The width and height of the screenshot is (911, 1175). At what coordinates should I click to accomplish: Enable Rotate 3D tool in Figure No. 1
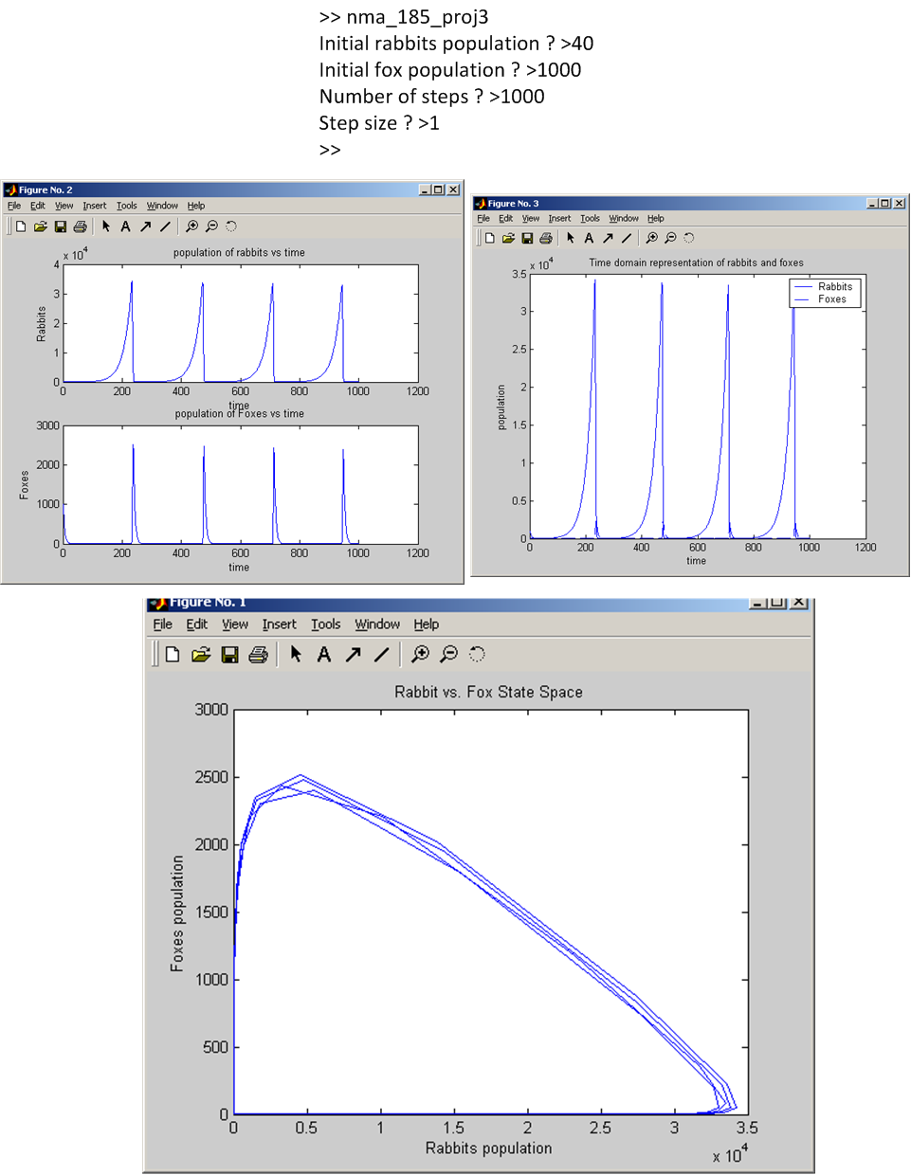477,654
